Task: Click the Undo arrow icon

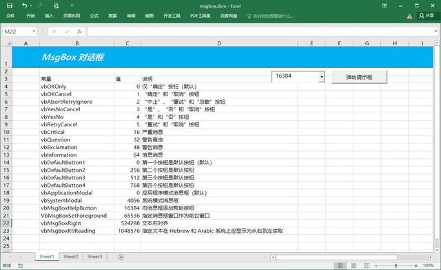Action: 25,5
